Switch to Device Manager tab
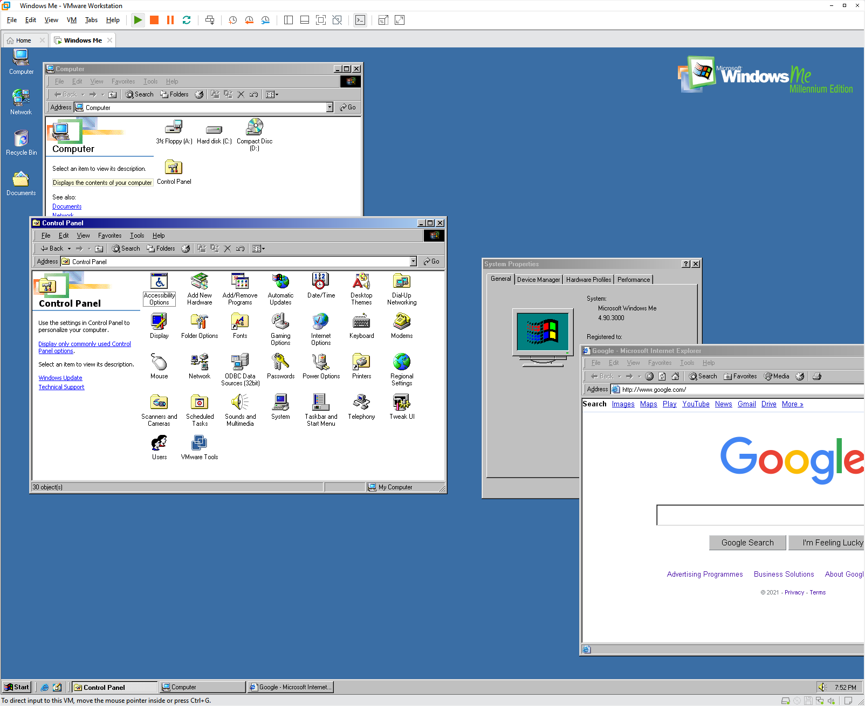The height and width of the screenshot is (706, 865). coord(538,280)
